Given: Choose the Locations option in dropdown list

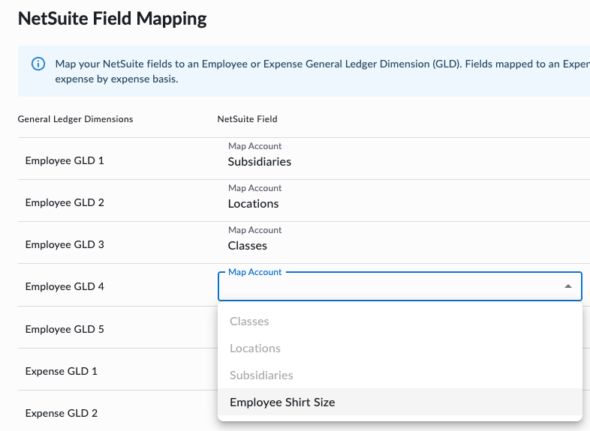Looking at the screenshot, I should pos(400,349).
